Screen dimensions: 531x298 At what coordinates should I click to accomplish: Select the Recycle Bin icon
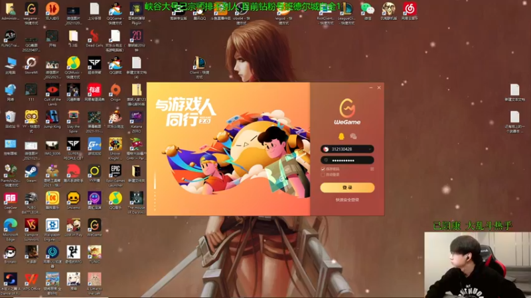pyautogui.click(x=10, y=119)
